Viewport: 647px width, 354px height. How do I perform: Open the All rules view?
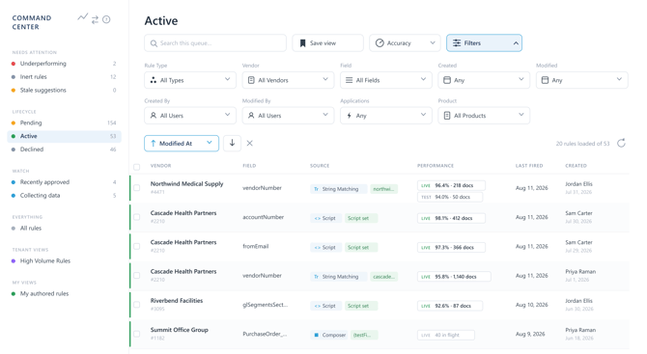click(x=65, y=228)
